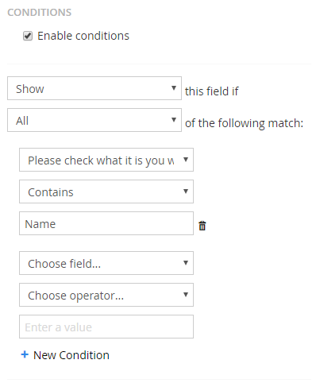Click the arrow on Choose operator dropdown
This screenshot has height=383, width=316.
tap(186, 295)
